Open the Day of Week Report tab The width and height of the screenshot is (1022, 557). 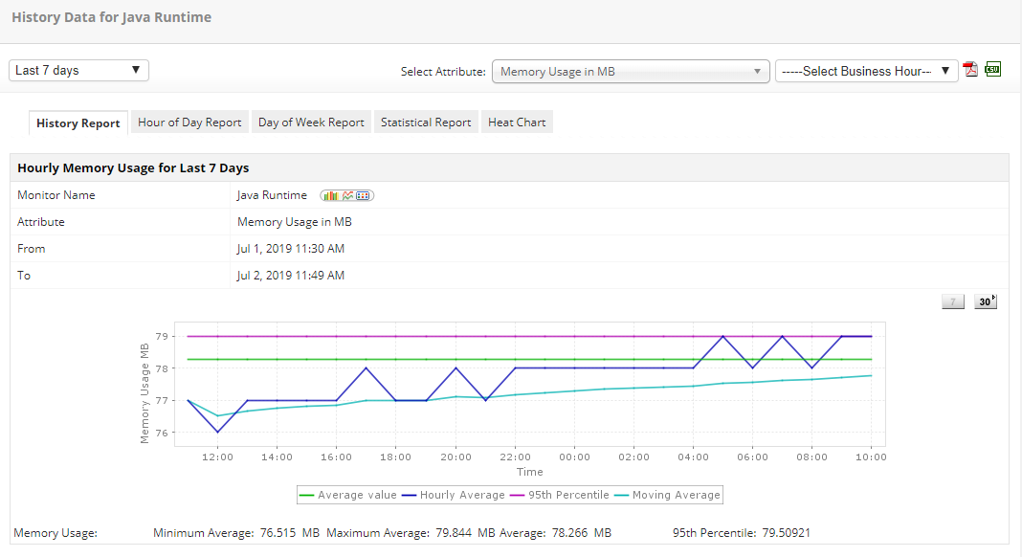click(311, 123)
